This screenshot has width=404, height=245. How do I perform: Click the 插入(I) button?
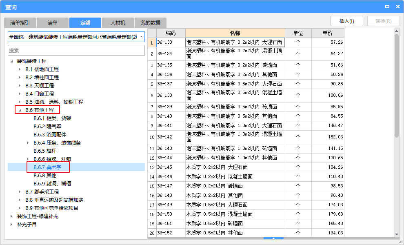pos(347,21)
